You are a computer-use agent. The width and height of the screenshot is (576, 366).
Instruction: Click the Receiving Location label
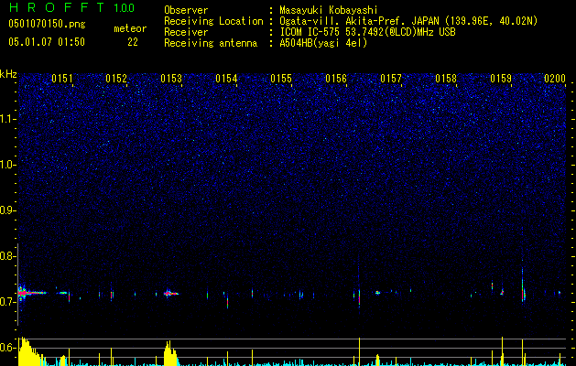pyautogui.click(x=213, y=21)
